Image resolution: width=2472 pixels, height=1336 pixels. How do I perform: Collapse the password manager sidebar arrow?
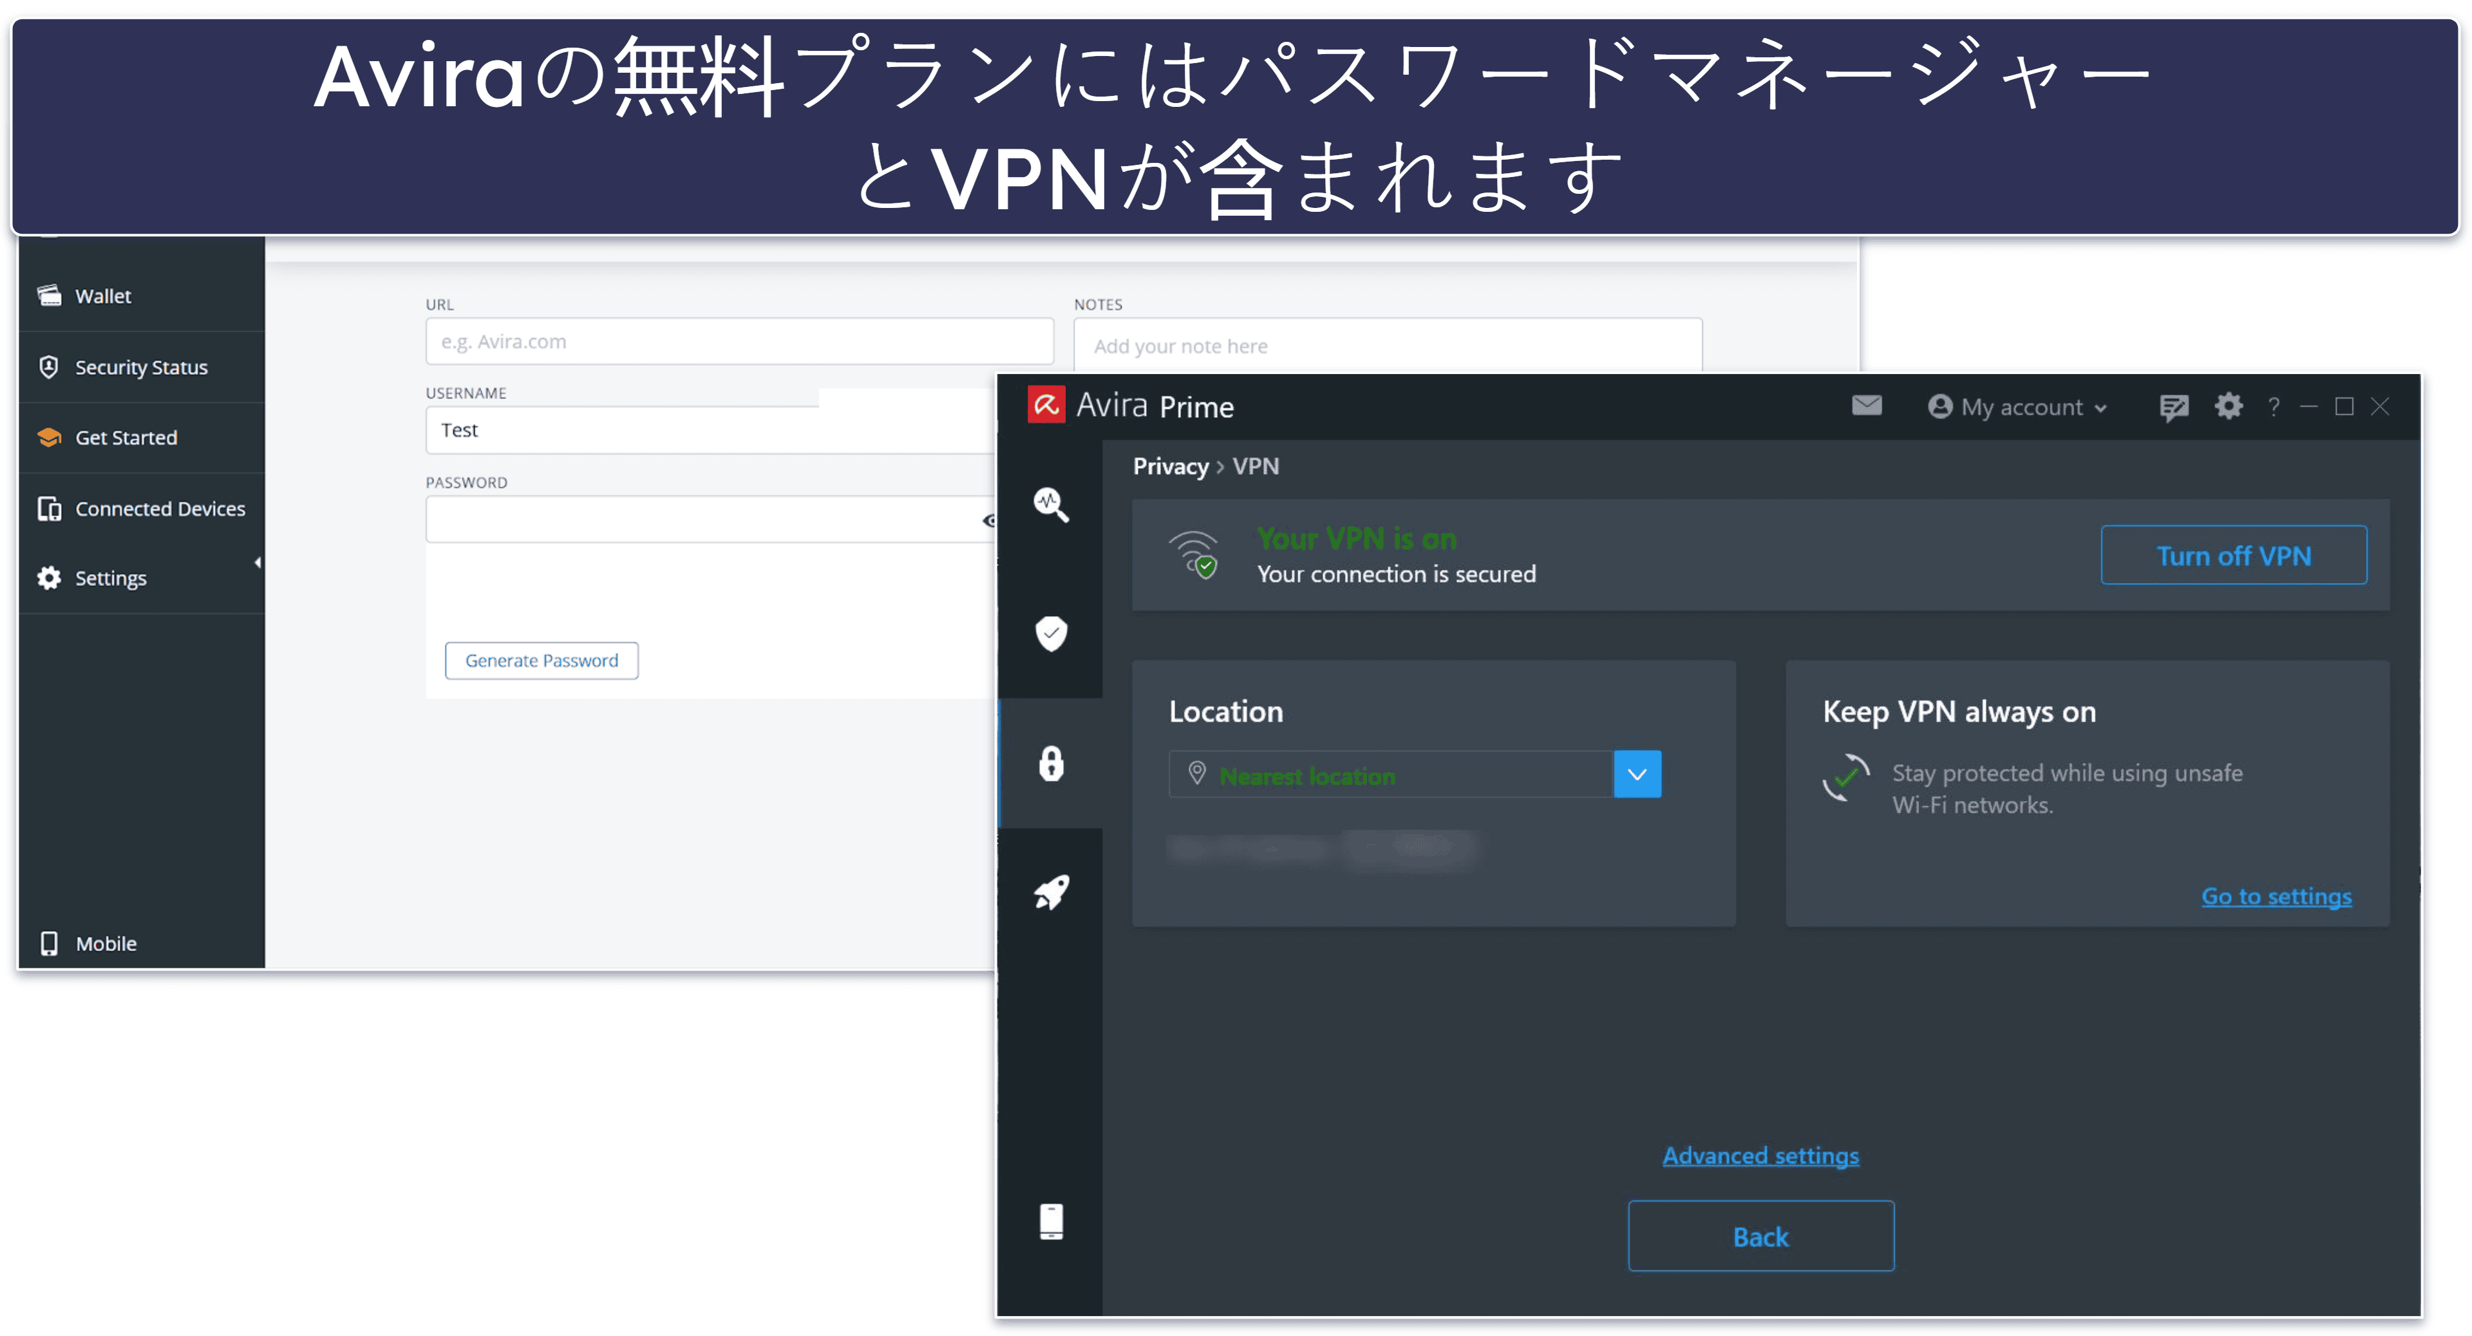[257, 563]
